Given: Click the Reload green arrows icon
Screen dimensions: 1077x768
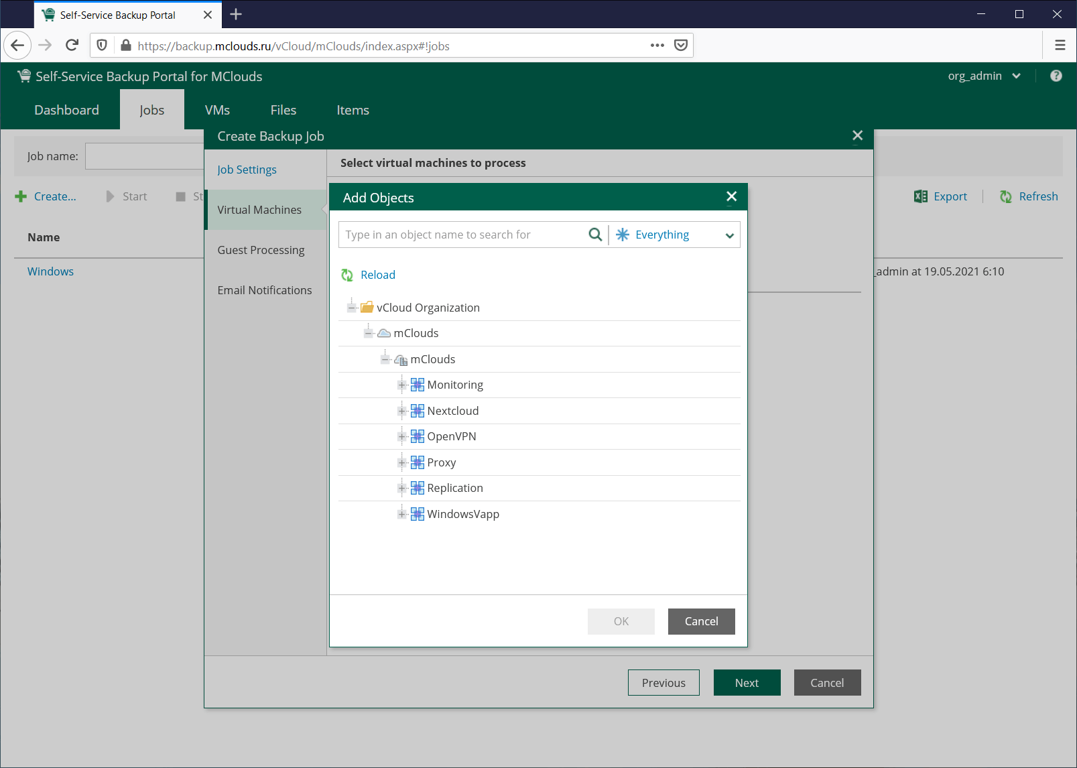Looking at the screenshot, I should tap(347, 275).
